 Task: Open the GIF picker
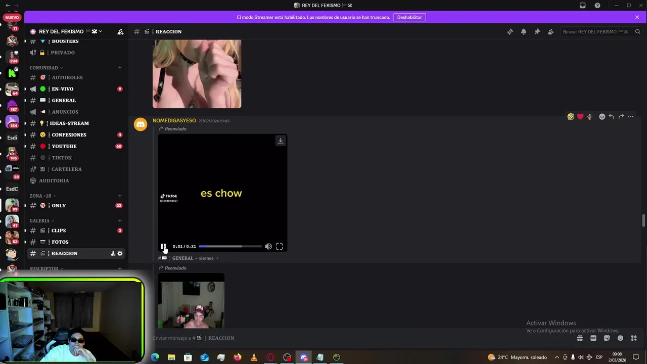[x=593, y=338]
